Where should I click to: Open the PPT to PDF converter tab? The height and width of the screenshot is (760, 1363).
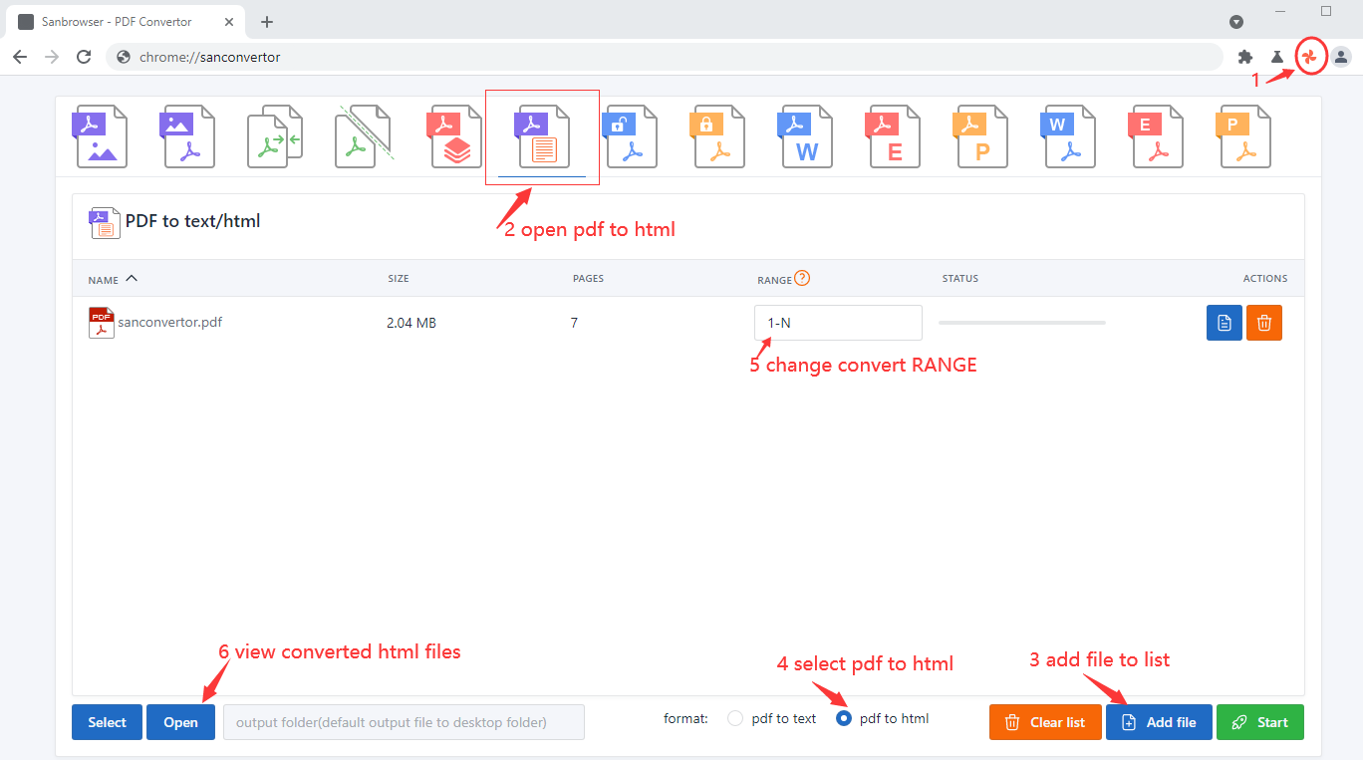coord(1243,136)
